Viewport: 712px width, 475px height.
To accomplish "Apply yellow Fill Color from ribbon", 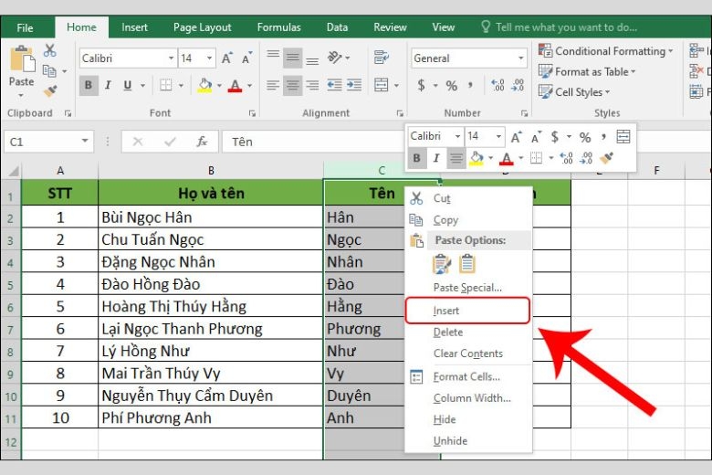I will (x=204, y=85).
